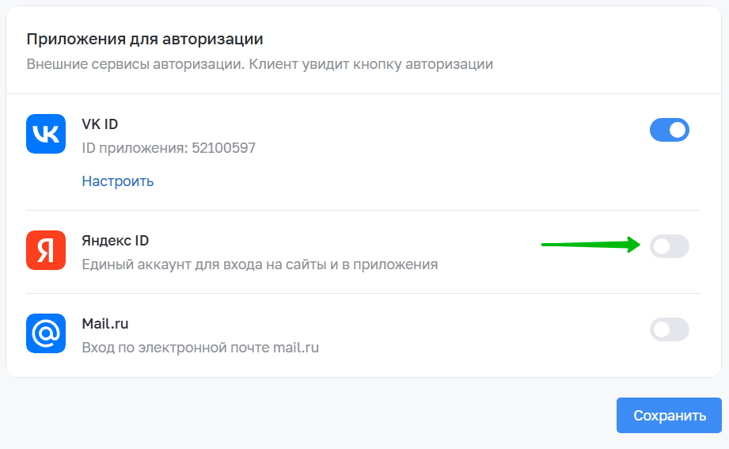
Task: Select the VK ID title text
Action: point(100,124)
